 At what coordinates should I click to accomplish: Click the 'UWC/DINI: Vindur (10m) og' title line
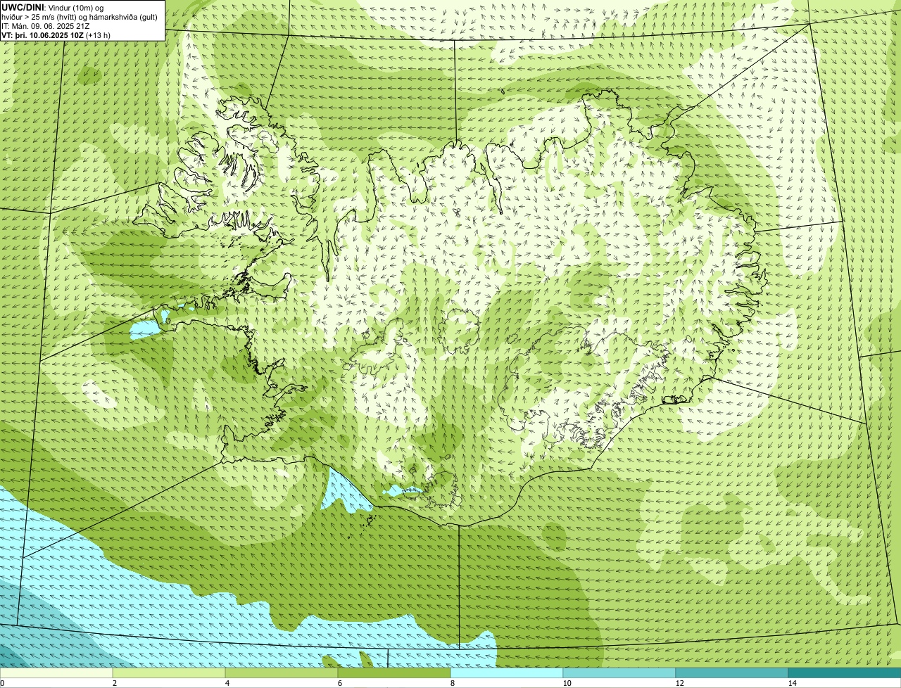[x=53, y=7]
